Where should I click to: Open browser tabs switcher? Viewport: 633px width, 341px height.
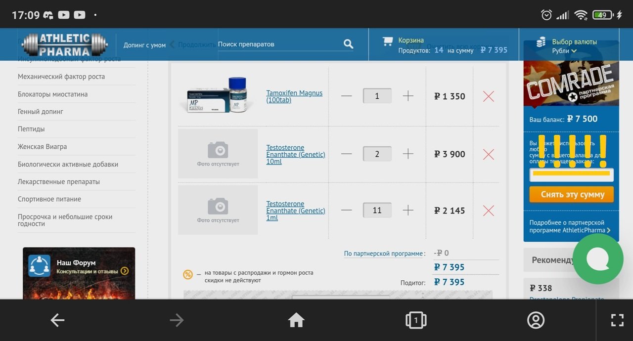pos(416,320)
